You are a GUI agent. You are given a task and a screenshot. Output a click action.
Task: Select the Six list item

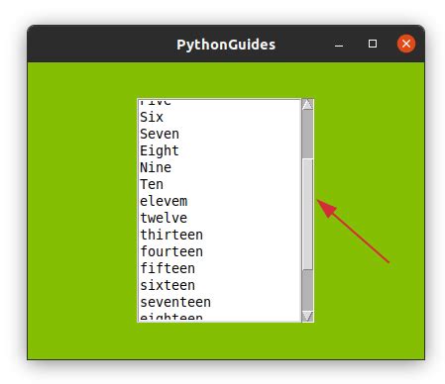(219, 117)
